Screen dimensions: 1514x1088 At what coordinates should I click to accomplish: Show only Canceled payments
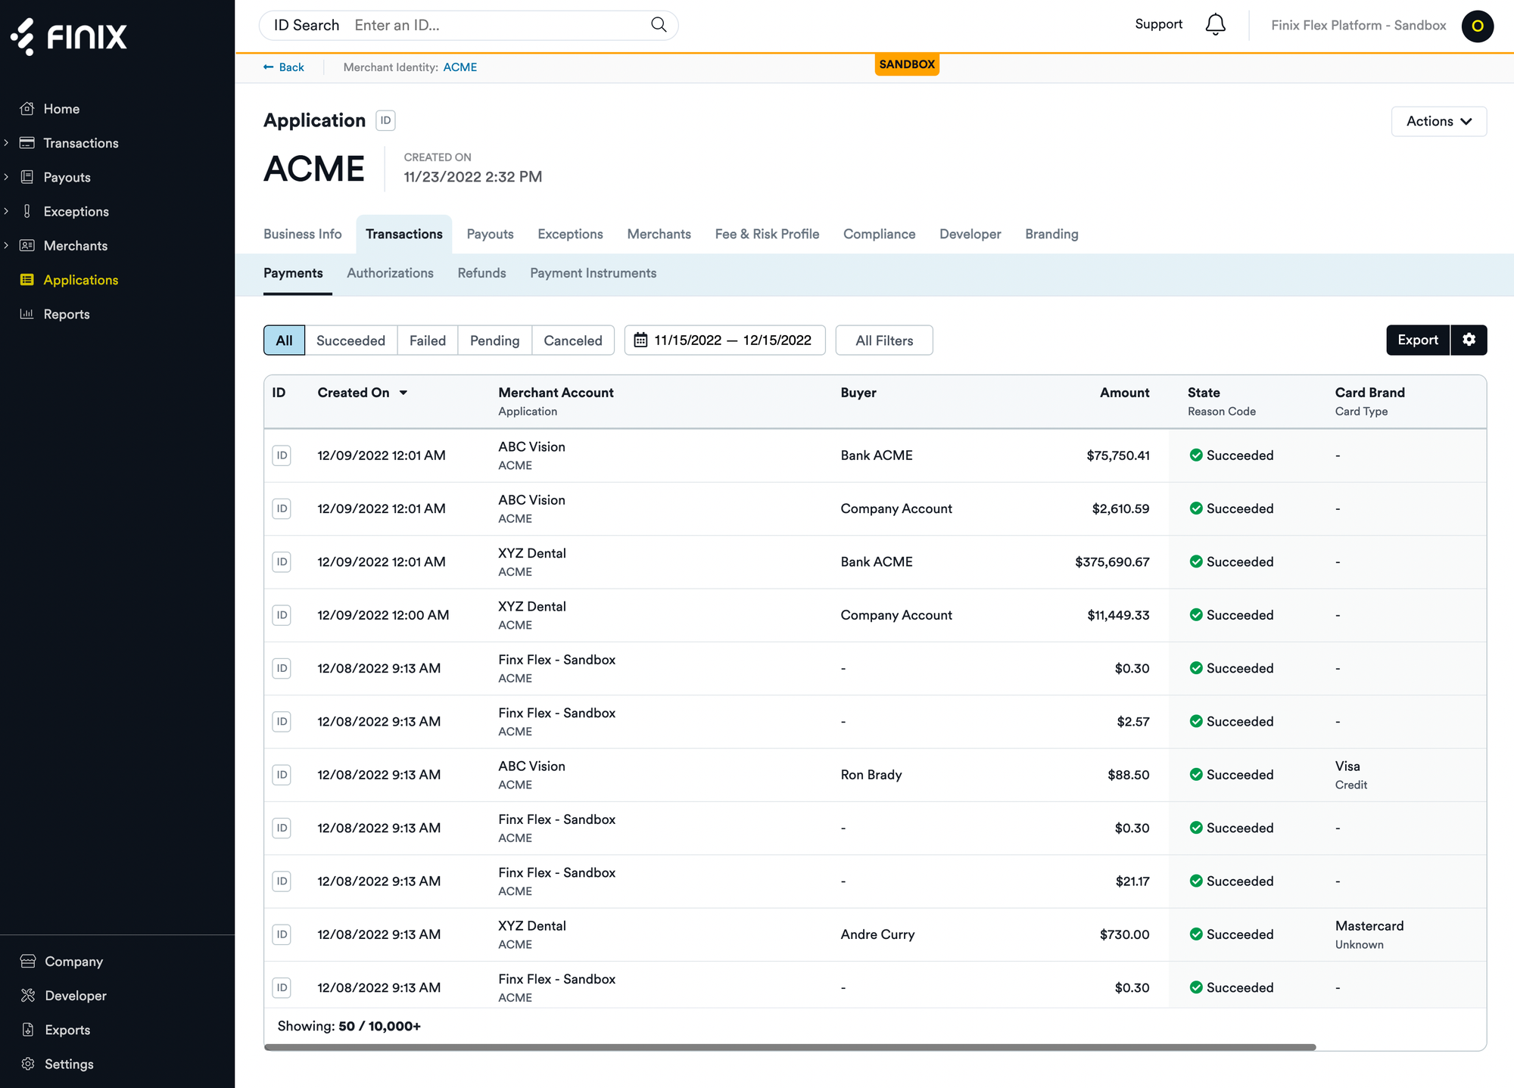tap(572, 340)
